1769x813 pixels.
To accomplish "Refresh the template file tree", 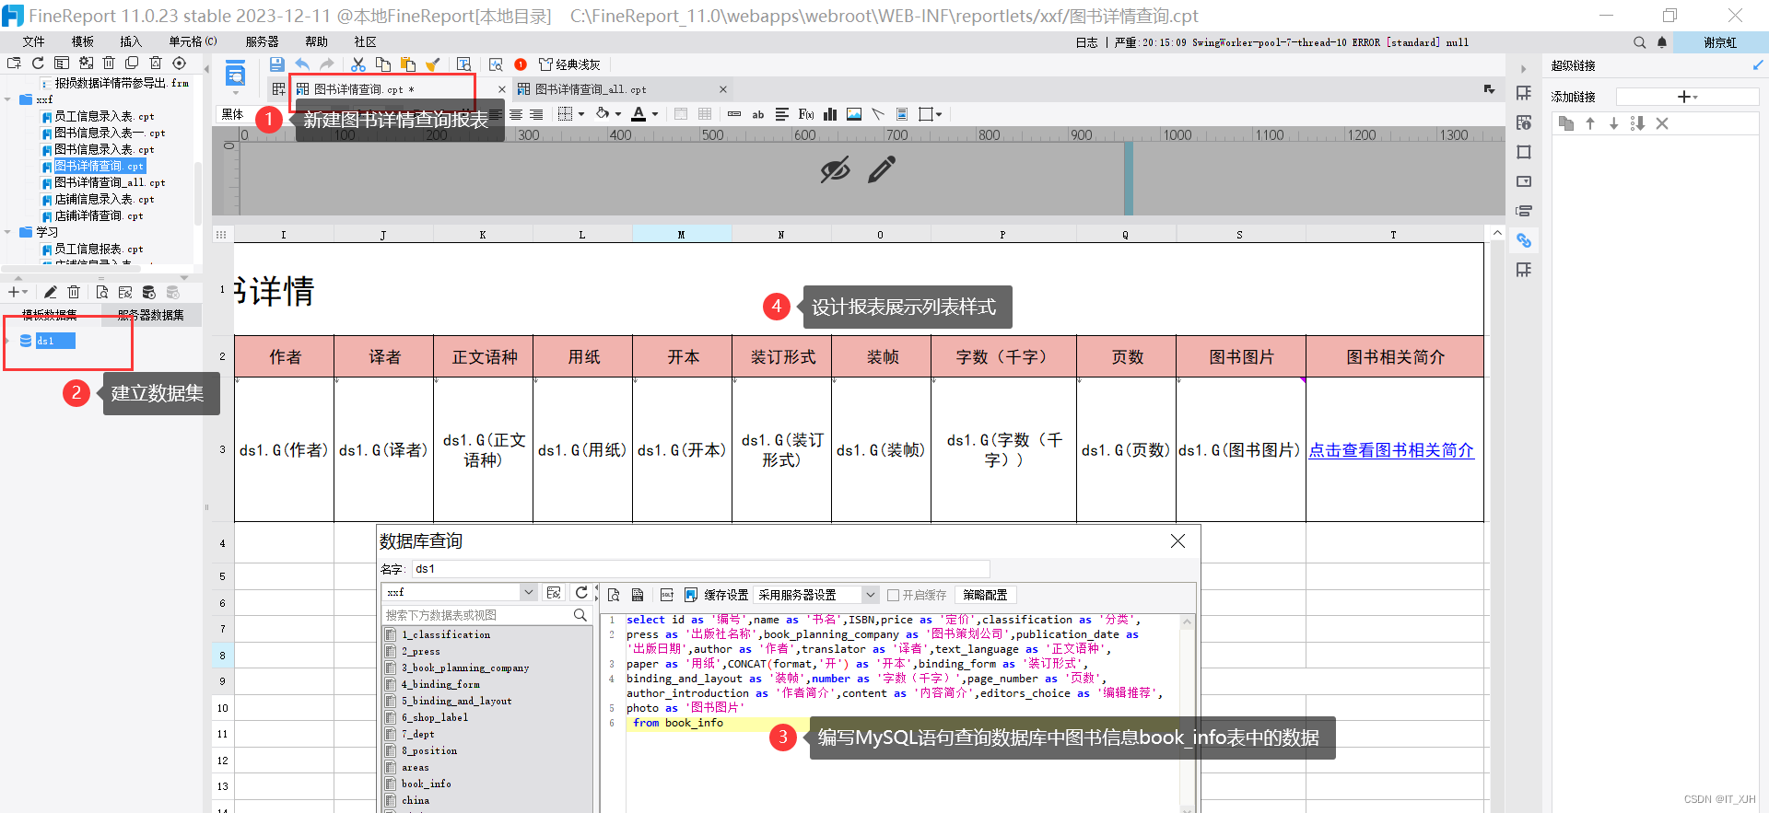I will 38,63.
